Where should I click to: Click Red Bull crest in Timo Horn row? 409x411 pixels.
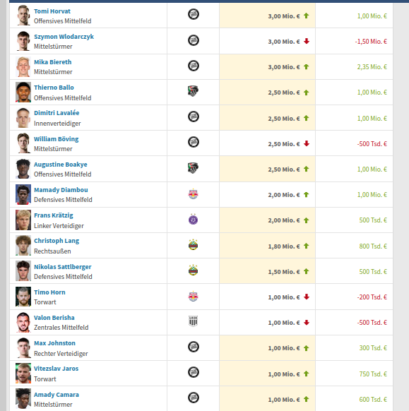[x=194, y=296]
